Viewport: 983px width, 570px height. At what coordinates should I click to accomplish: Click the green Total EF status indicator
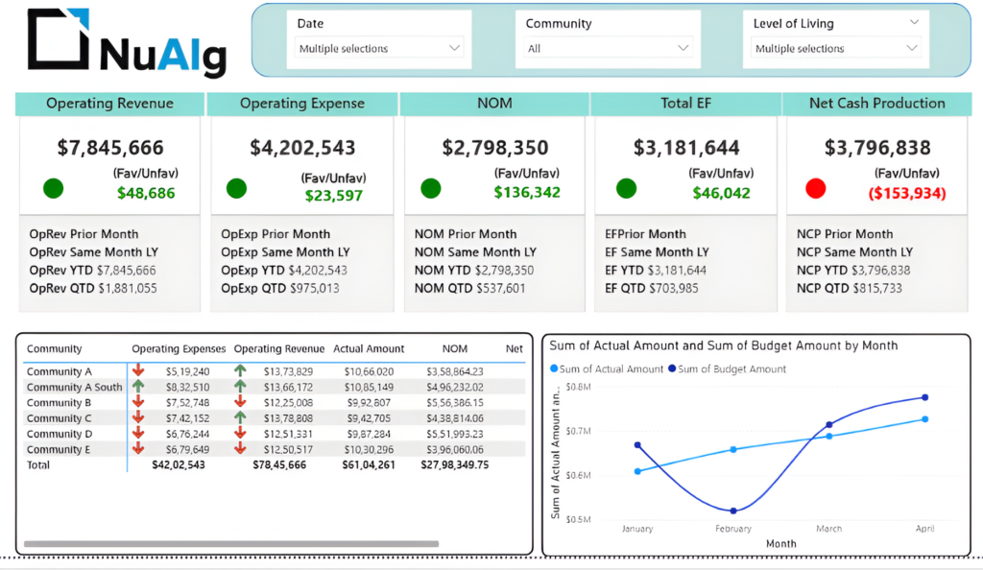tap(626, 188)
